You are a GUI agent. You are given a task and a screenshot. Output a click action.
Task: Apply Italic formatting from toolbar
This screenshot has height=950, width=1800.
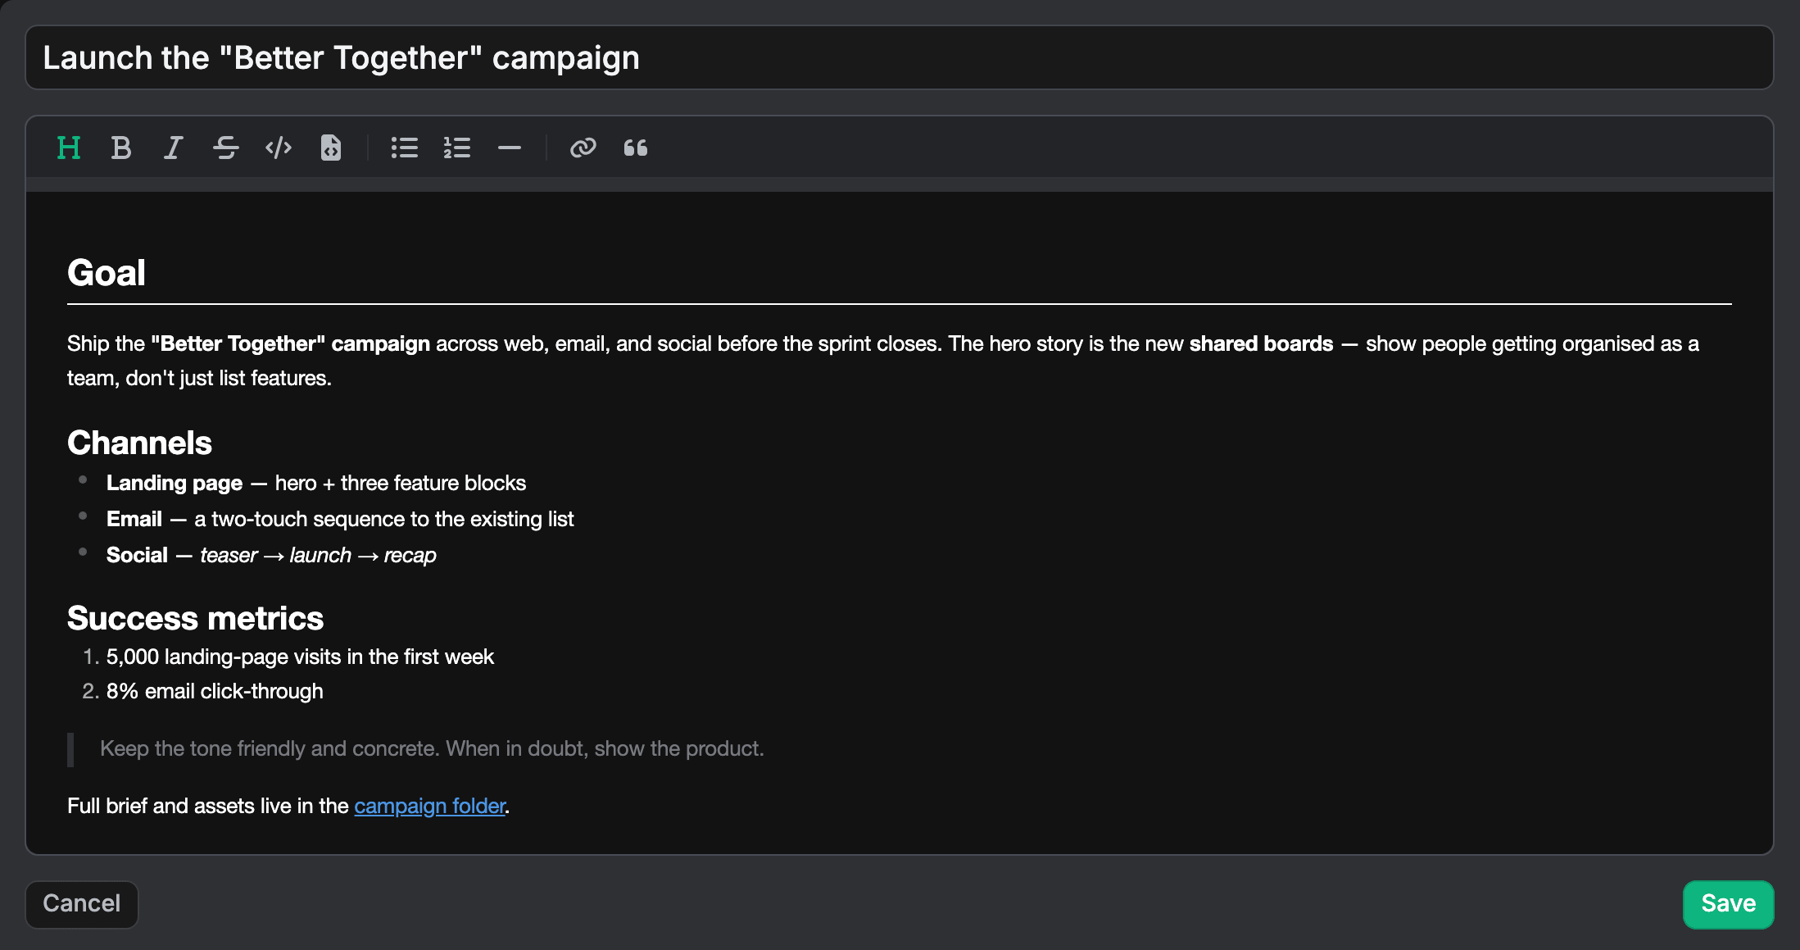[174, 148]
